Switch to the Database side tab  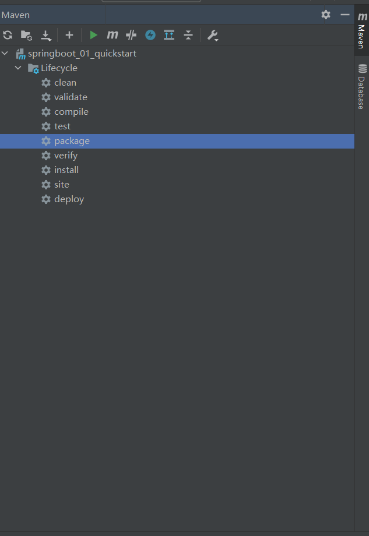362,87
